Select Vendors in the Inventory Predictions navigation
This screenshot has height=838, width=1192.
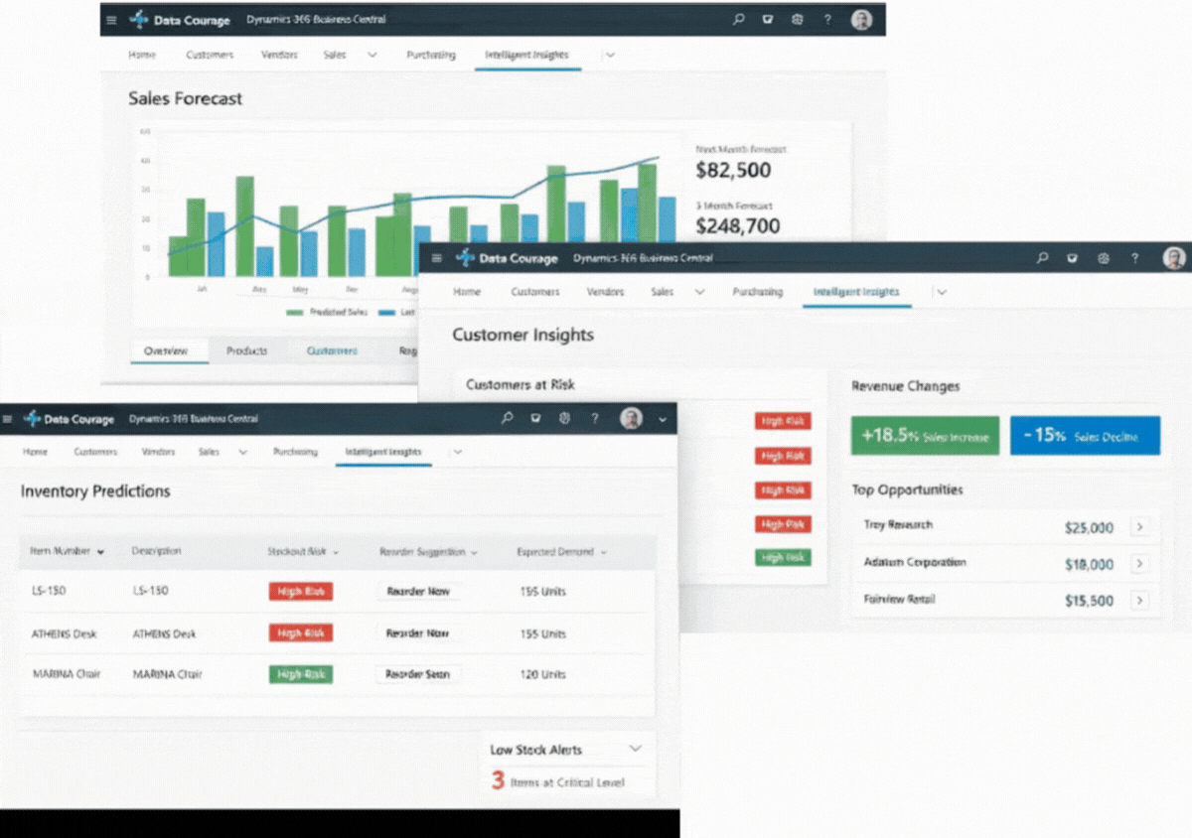click(158, 452)
